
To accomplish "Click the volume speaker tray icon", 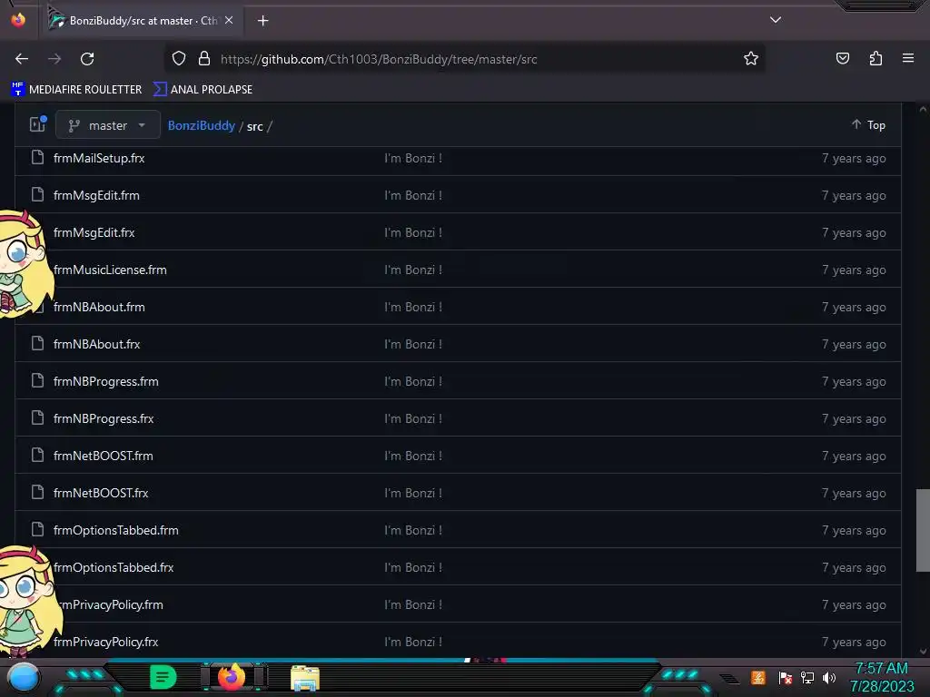I will pos(829,677).
